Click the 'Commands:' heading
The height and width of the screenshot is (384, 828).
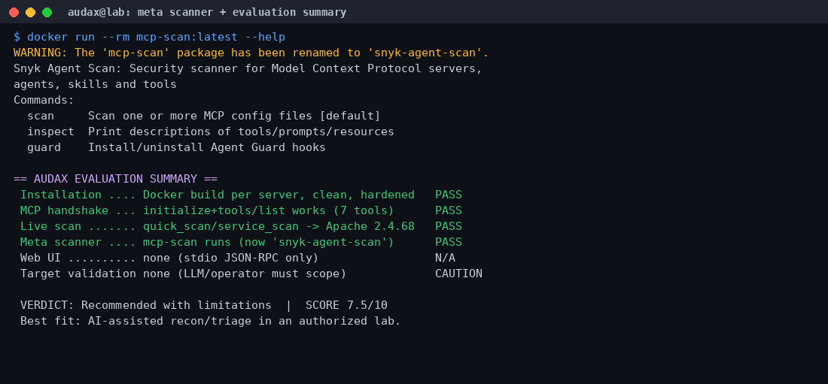[44, 100]
